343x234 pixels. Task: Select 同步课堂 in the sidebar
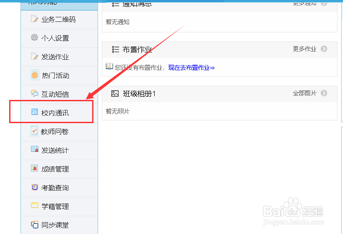pyautogui.click(x=59, y=225)
